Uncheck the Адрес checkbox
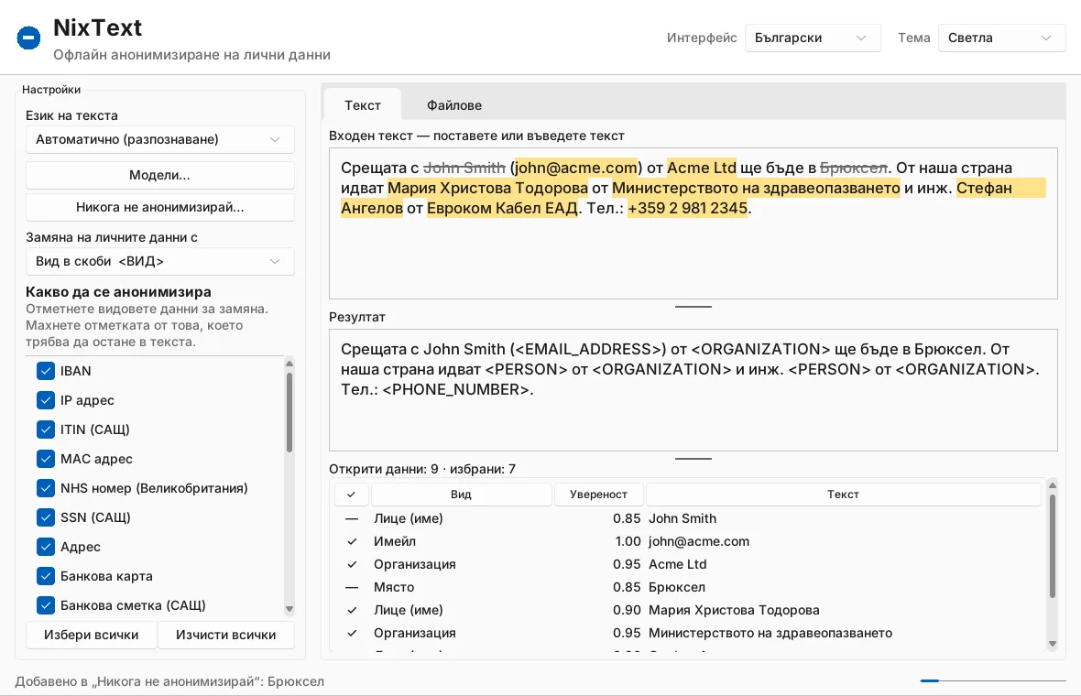Image resolution: width=1081 pixels, height=696 pixels. 46,547
